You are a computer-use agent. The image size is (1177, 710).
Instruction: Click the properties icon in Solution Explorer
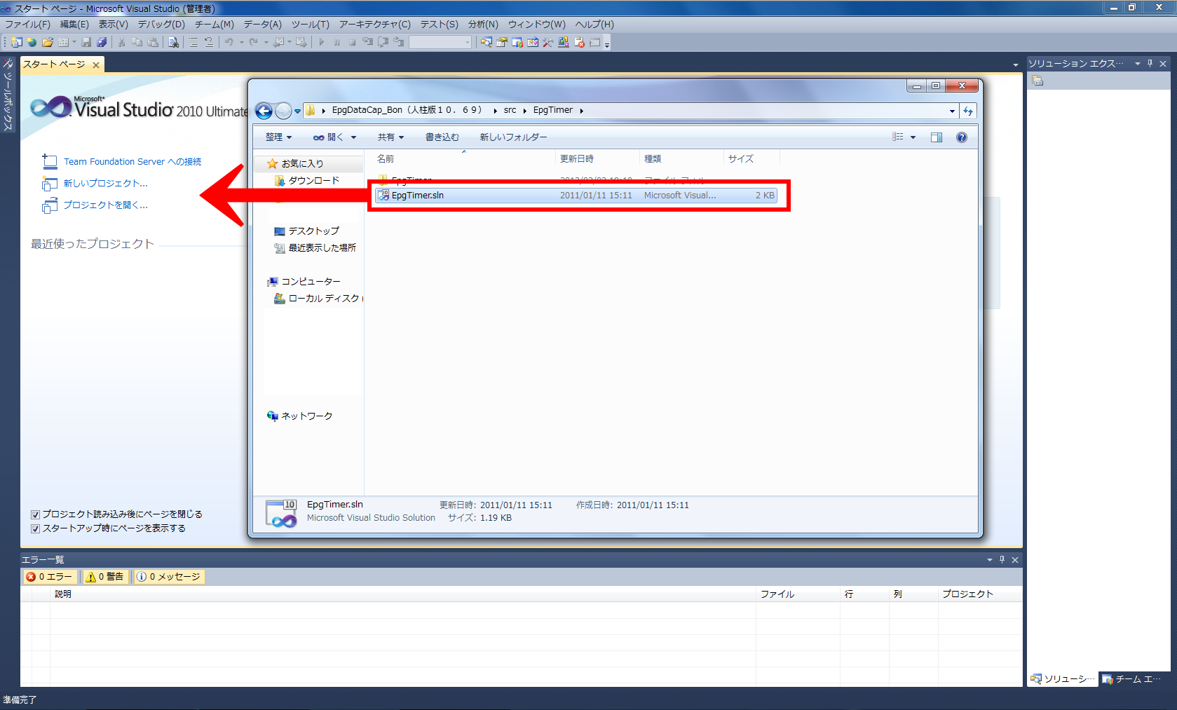(1037, 81)
